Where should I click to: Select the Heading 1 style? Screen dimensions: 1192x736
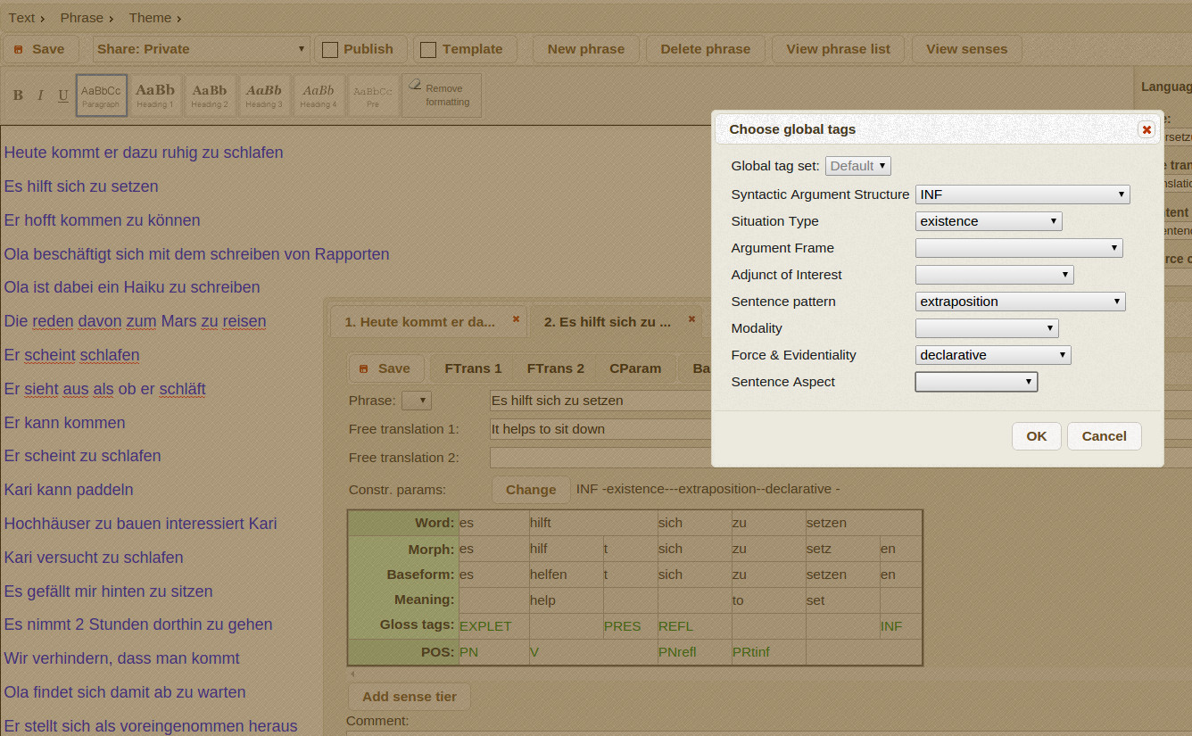click(x=155, y=95)
